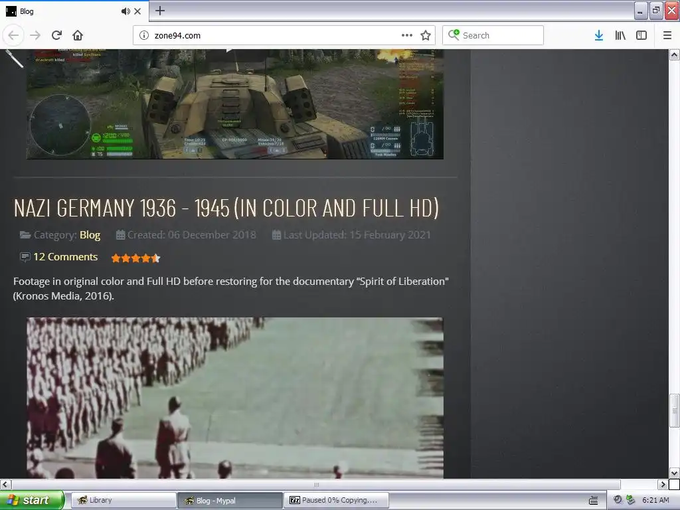The image size is (680, 510).
Task: Click the horizontal scrollbar right arrow
Action: [663, 484]
